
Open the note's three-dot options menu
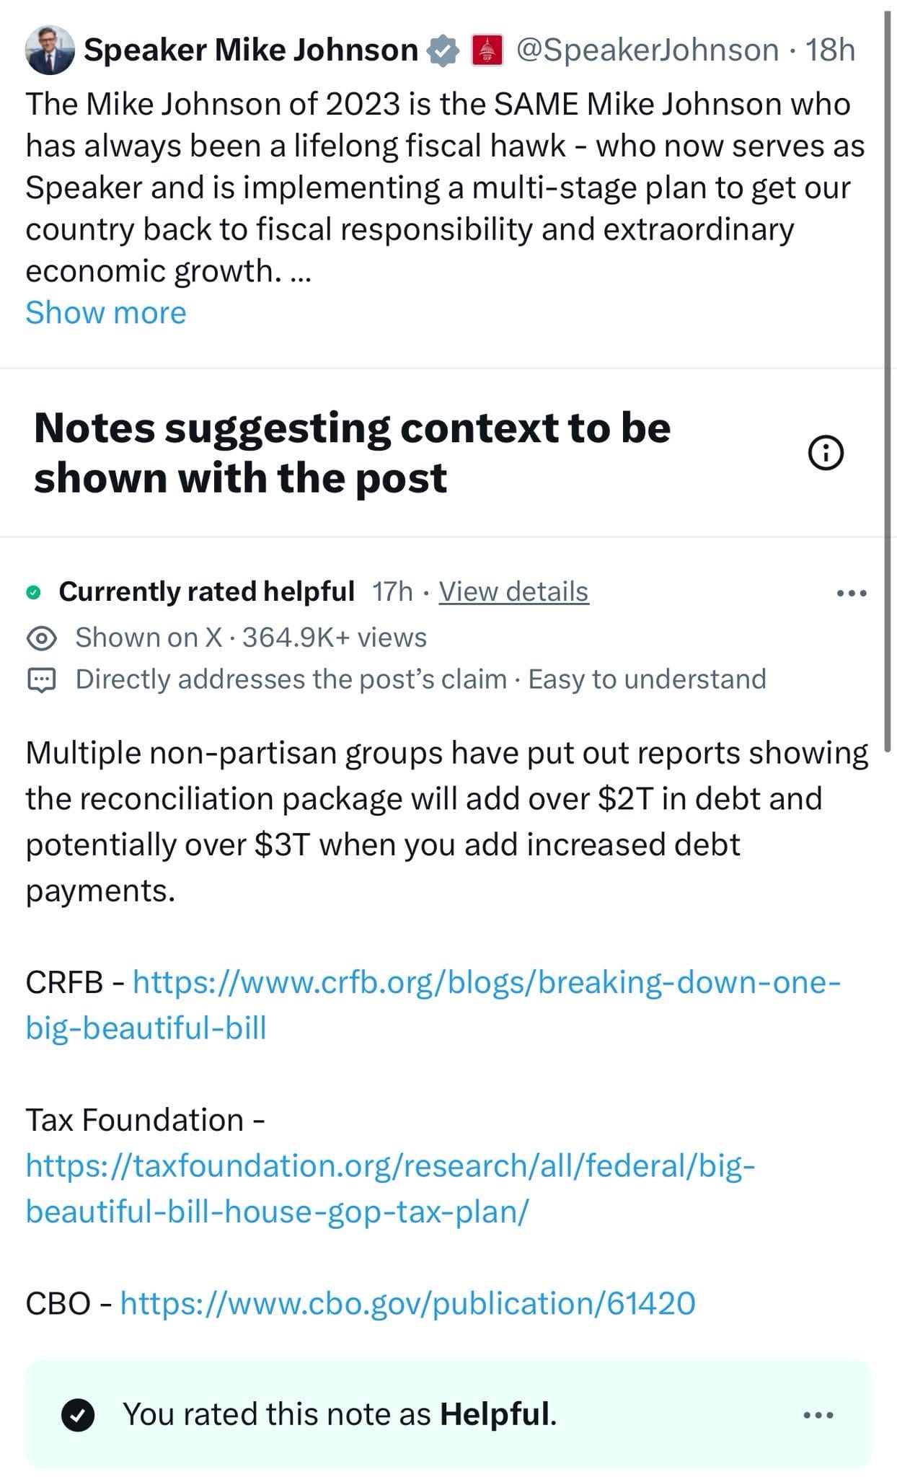coord(851,593)
